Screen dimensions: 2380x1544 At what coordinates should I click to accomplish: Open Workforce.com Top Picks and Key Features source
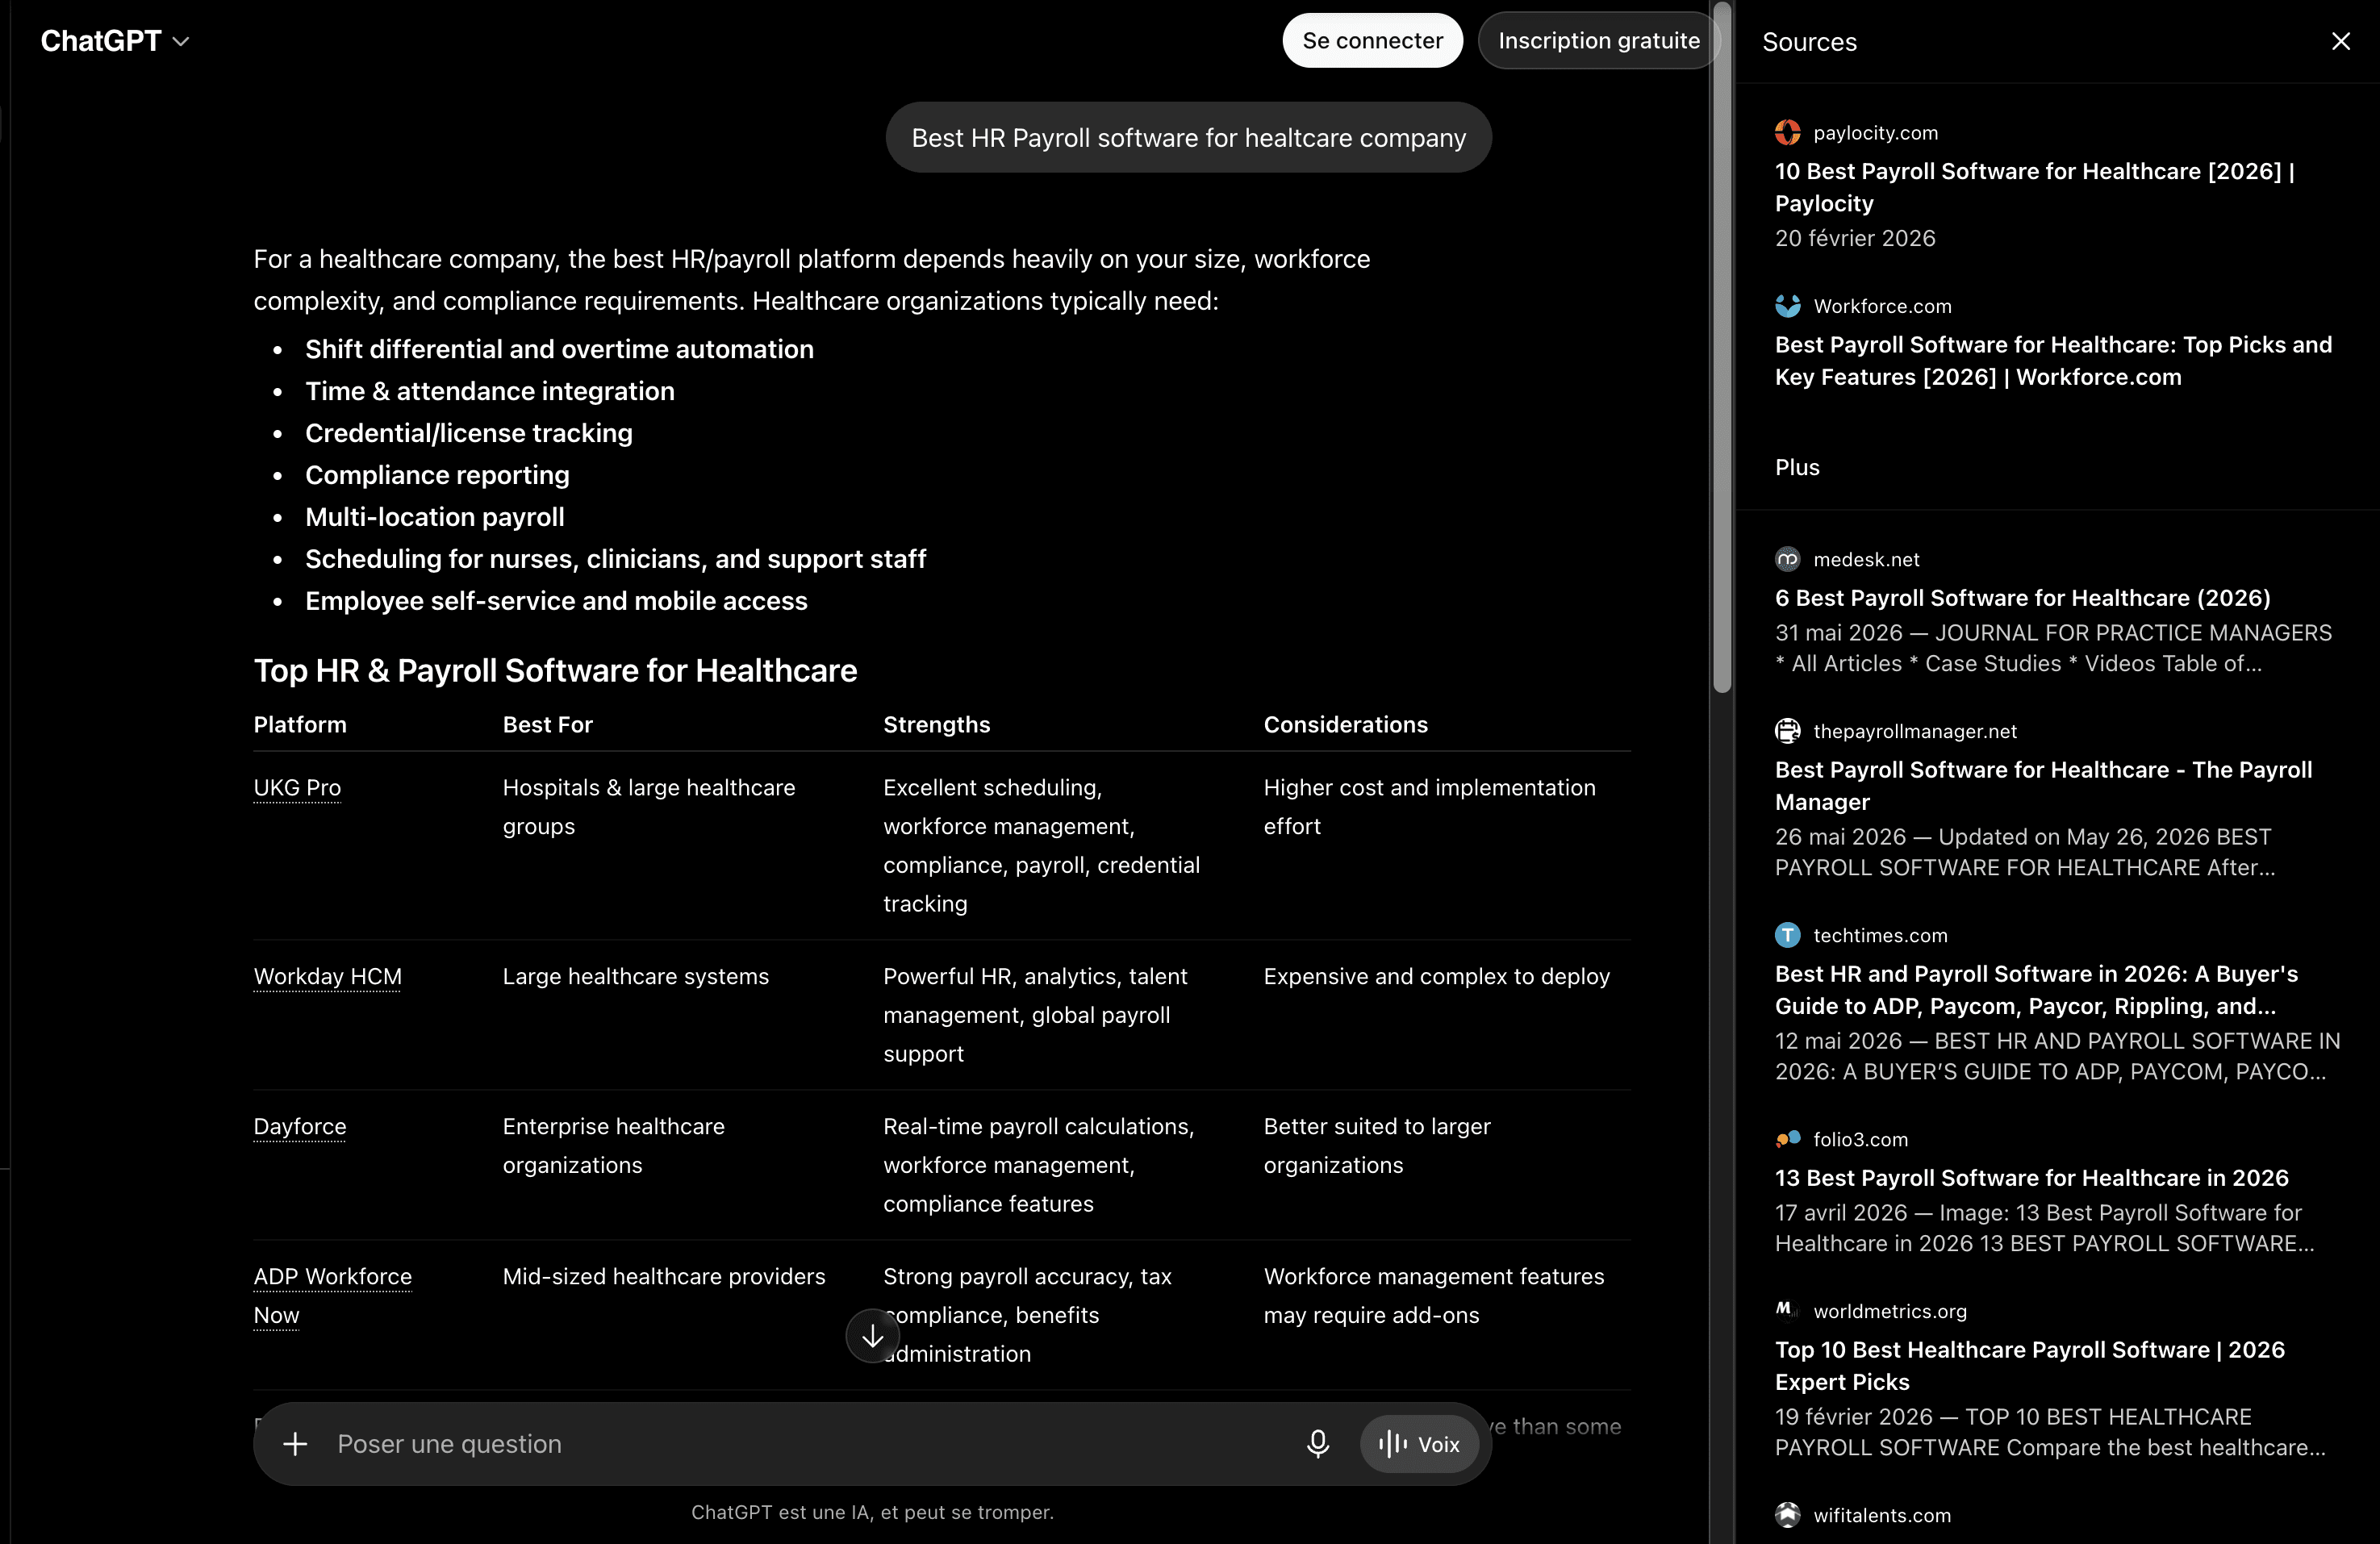[x=2053, y=361]
